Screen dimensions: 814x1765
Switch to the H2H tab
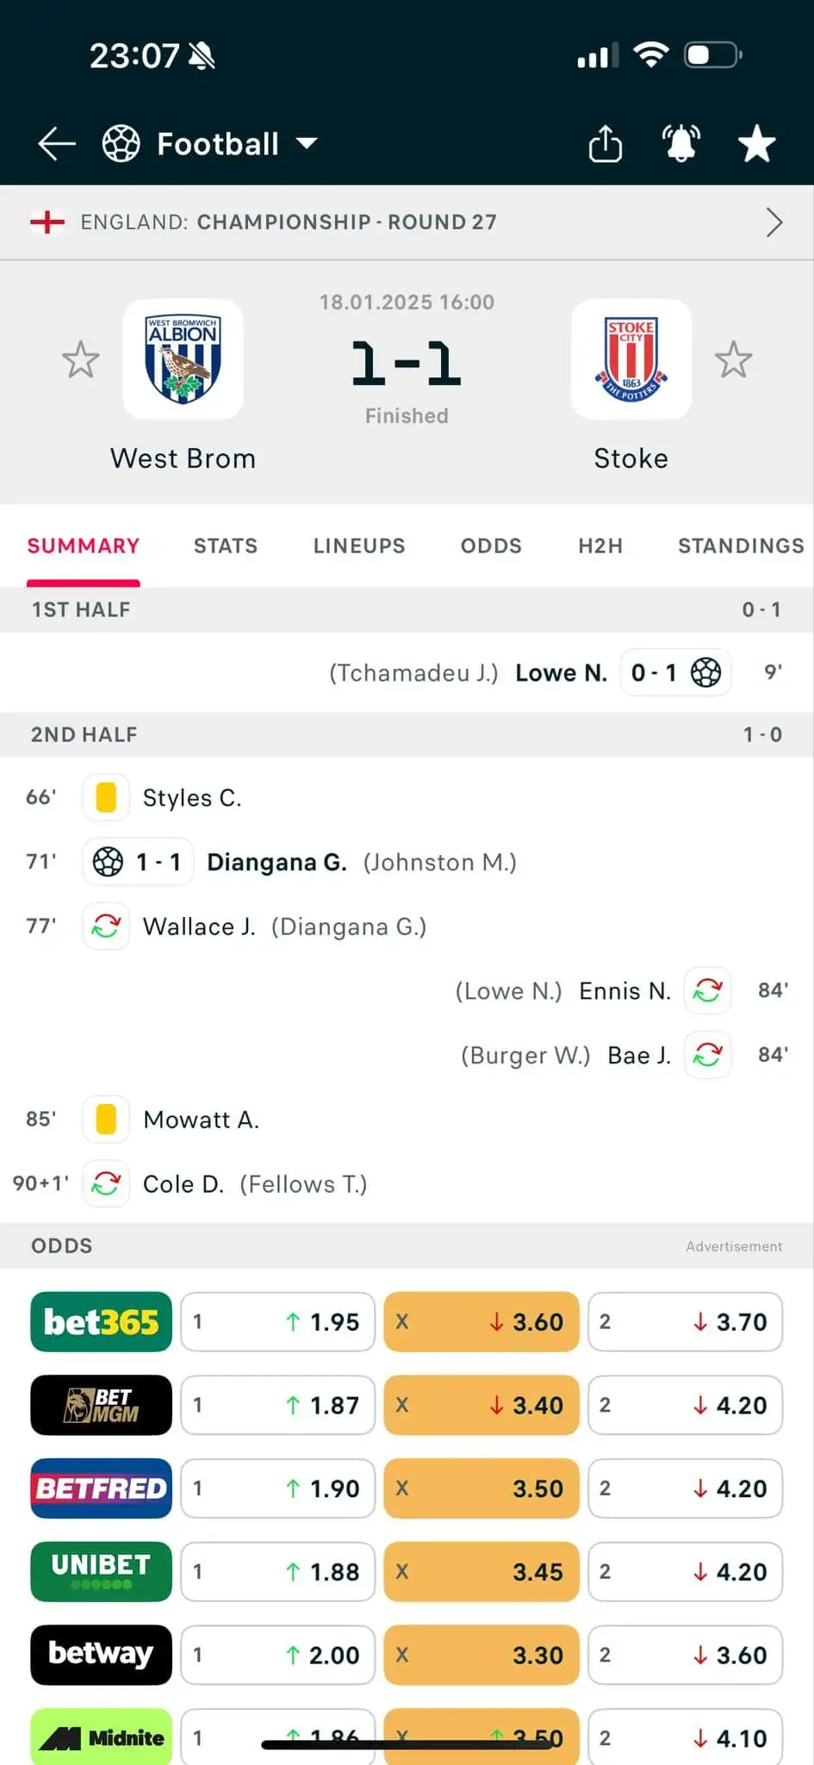(x=600, y=546)
